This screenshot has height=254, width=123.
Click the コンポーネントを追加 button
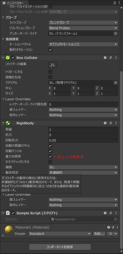pyautogui.click(x=60, y=247)
